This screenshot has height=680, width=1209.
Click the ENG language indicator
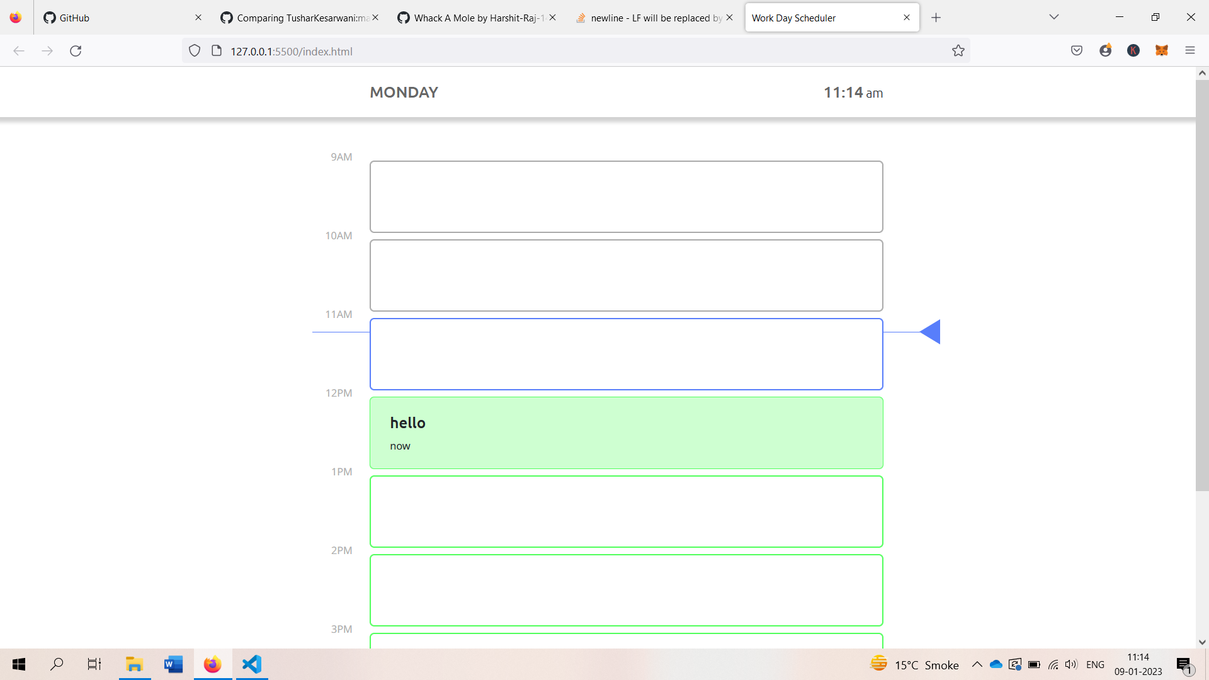(1095, 664)
